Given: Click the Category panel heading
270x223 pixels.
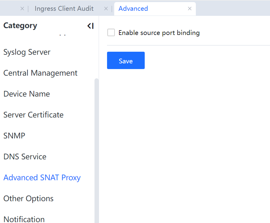Looking at the screenshot, I should (20, 26).
